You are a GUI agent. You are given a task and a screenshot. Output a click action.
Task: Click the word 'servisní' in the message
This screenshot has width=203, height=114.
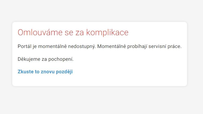click(157, 46)
